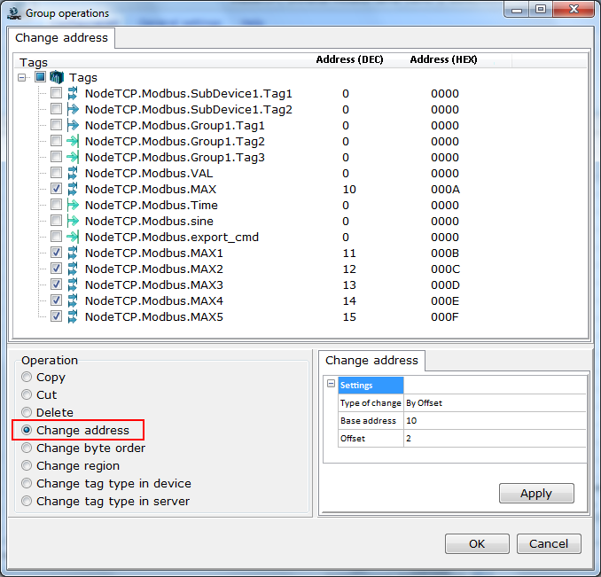
Task: Uncheck the NodeTCP.Modbus.MAX checkbox
Action: 57,189
